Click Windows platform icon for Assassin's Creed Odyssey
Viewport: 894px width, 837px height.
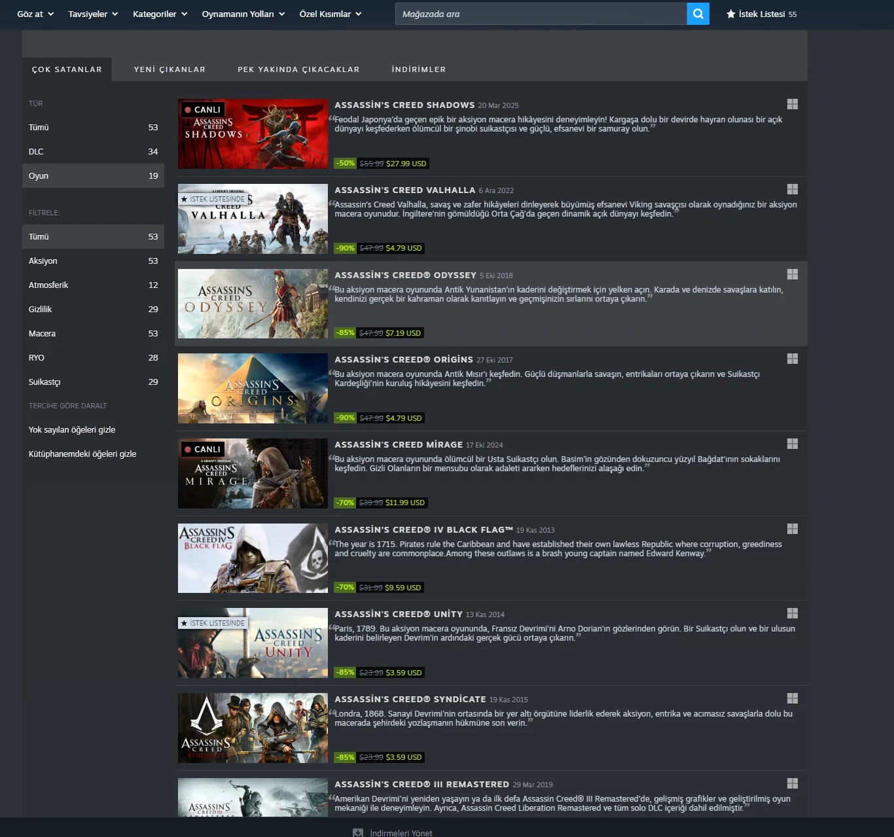click(793, 274)
